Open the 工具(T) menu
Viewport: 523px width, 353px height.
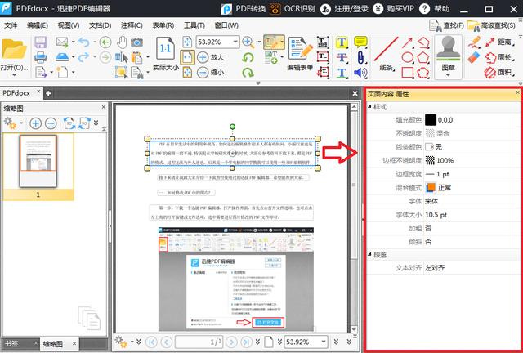click(194, 25)
